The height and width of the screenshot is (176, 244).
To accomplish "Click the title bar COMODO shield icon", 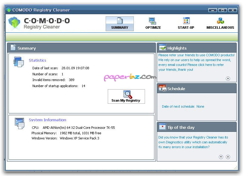I will 9,10.
